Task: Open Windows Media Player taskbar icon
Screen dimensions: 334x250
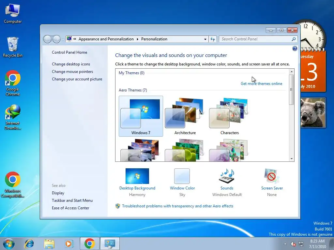Action: pos(69,243)
